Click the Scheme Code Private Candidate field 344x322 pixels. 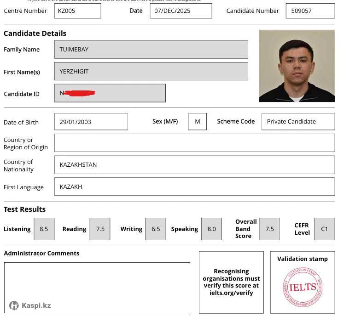(x=298, y=122)
